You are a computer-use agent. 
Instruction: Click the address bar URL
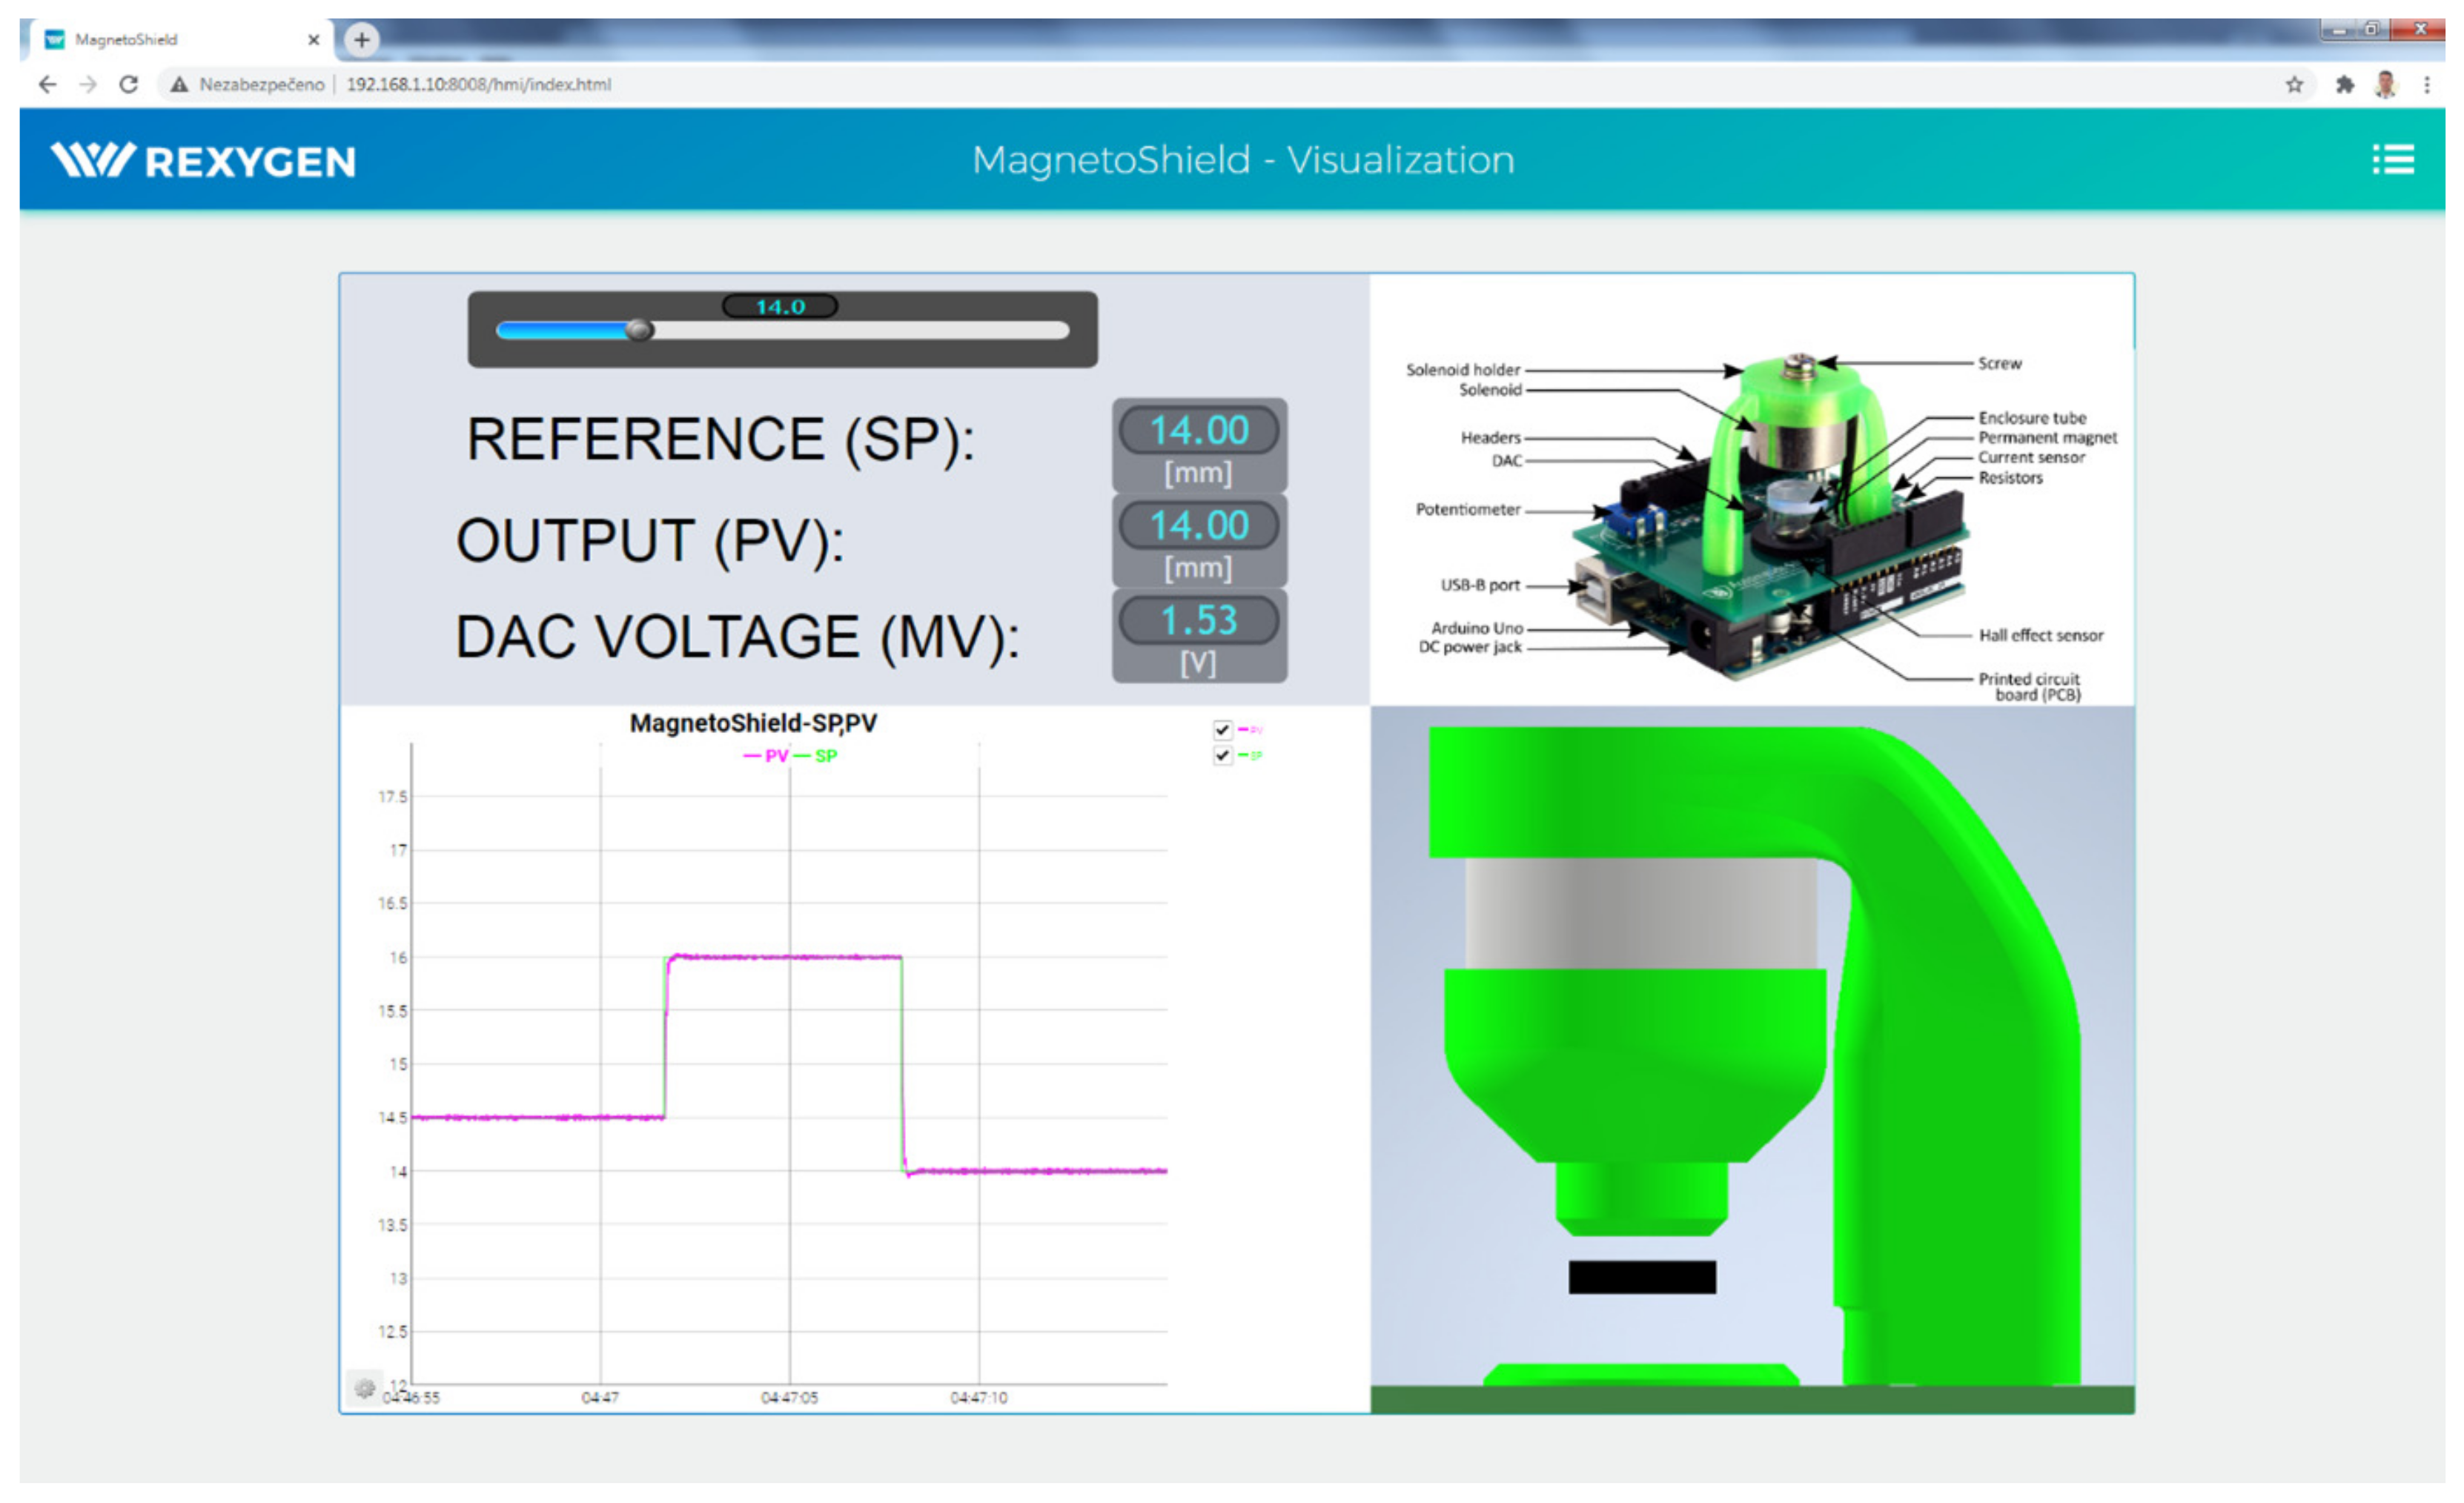click(478, 85)
